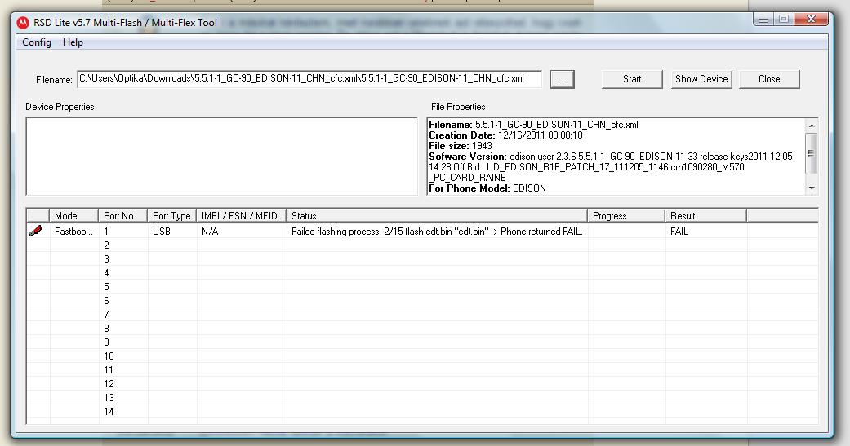Minimize the RSD Lite window
Image resolution: width=850 pixels, height=446 pixels.
click(x=763, y=20)
